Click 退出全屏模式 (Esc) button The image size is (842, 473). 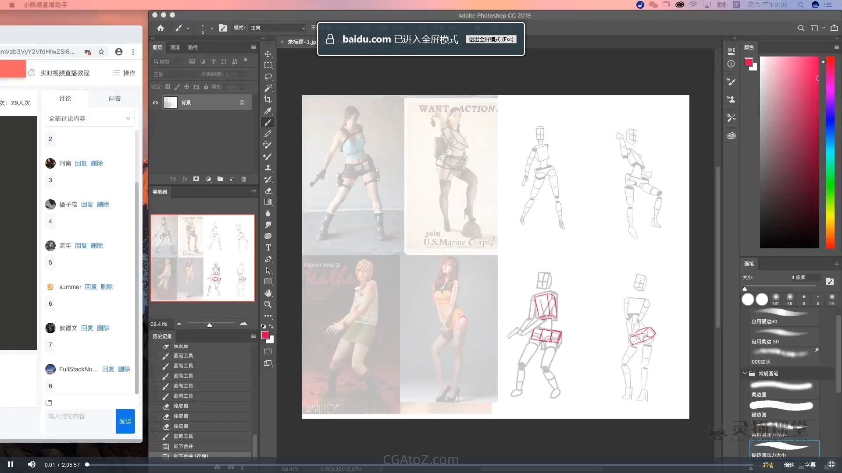coord(491,39)
